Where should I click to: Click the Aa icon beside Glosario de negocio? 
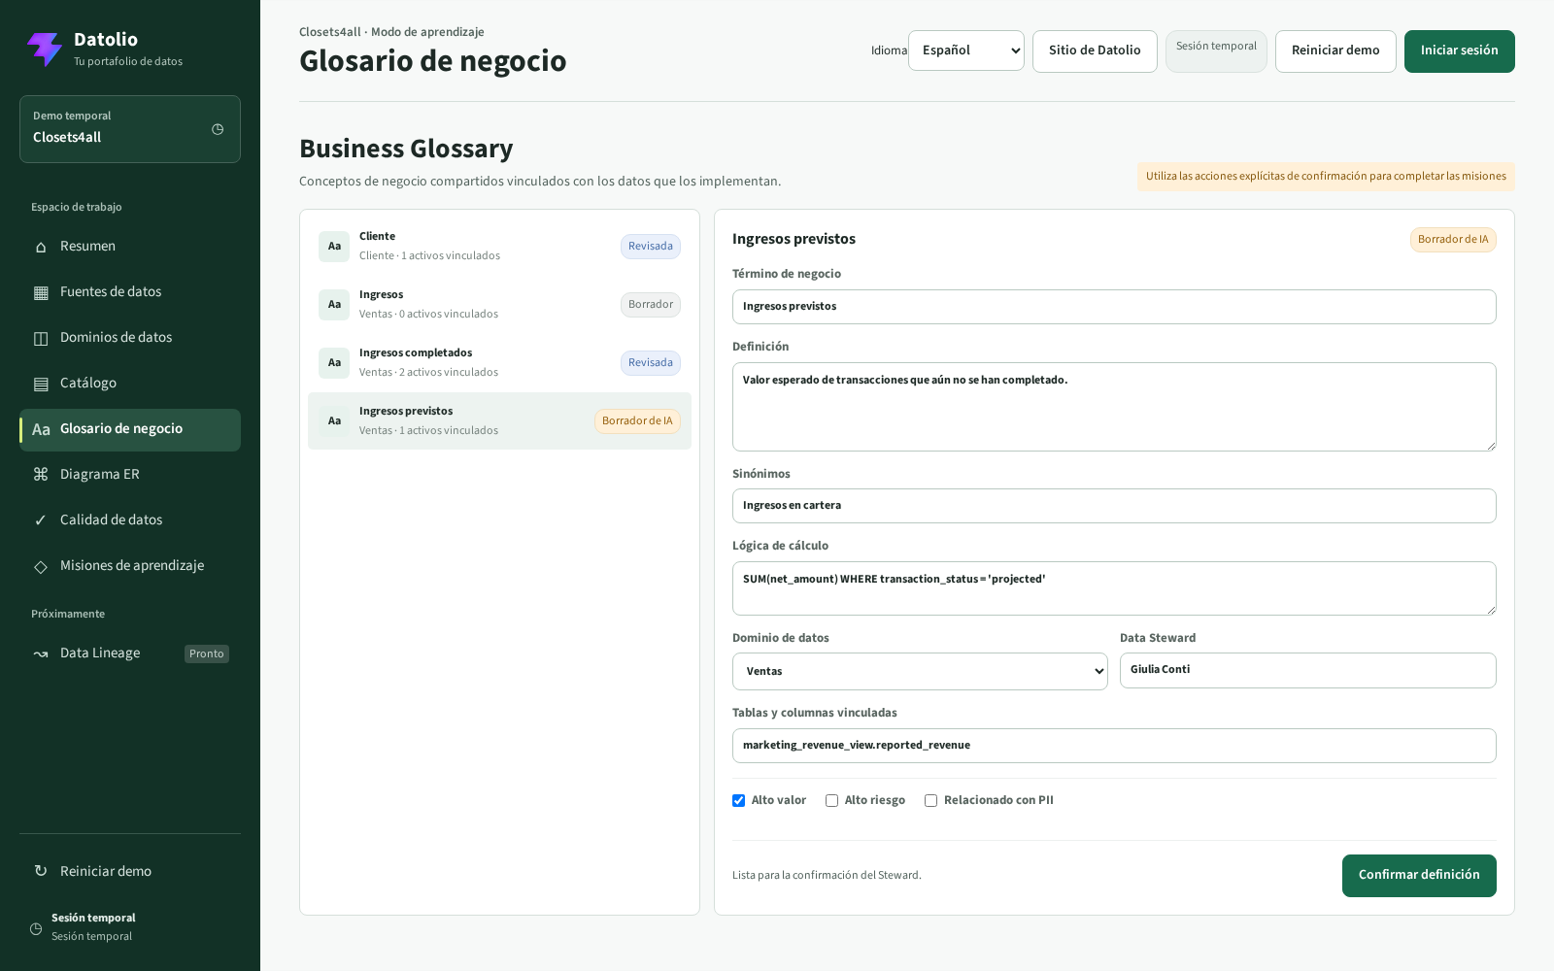click(41, 429)
